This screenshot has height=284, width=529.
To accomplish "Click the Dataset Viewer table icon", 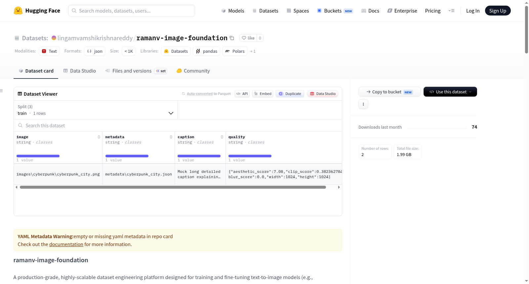I will click(20, 94).
